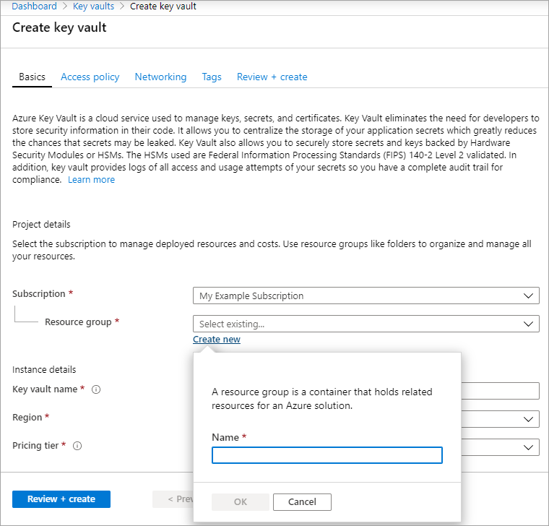Click the Dashboard breadcrumb link
The width and height of the screenshot is (549, 526).
tap(35, 7)
